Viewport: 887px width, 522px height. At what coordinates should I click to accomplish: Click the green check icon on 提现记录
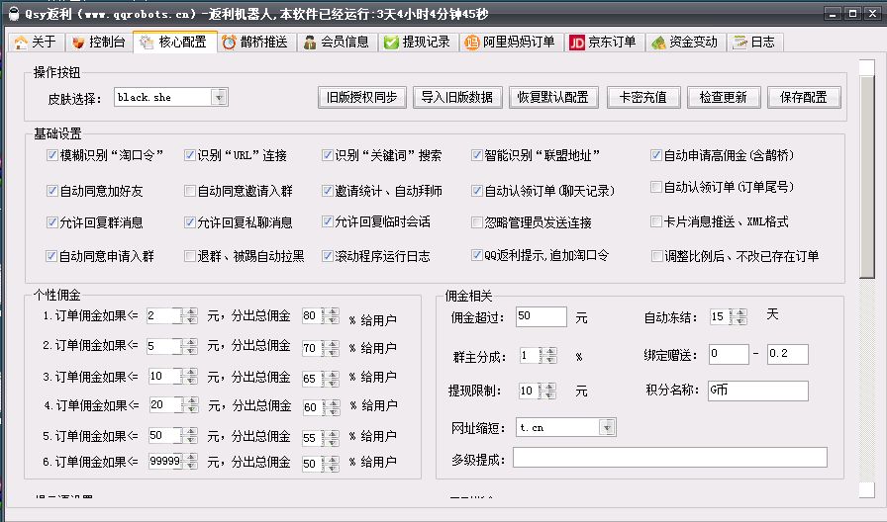tap(391, 43)
